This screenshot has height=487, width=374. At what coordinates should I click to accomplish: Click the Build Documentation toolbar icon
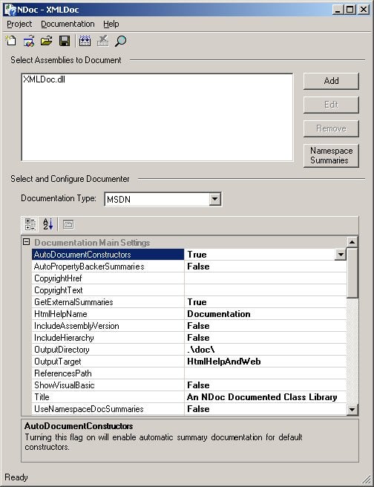85,41
